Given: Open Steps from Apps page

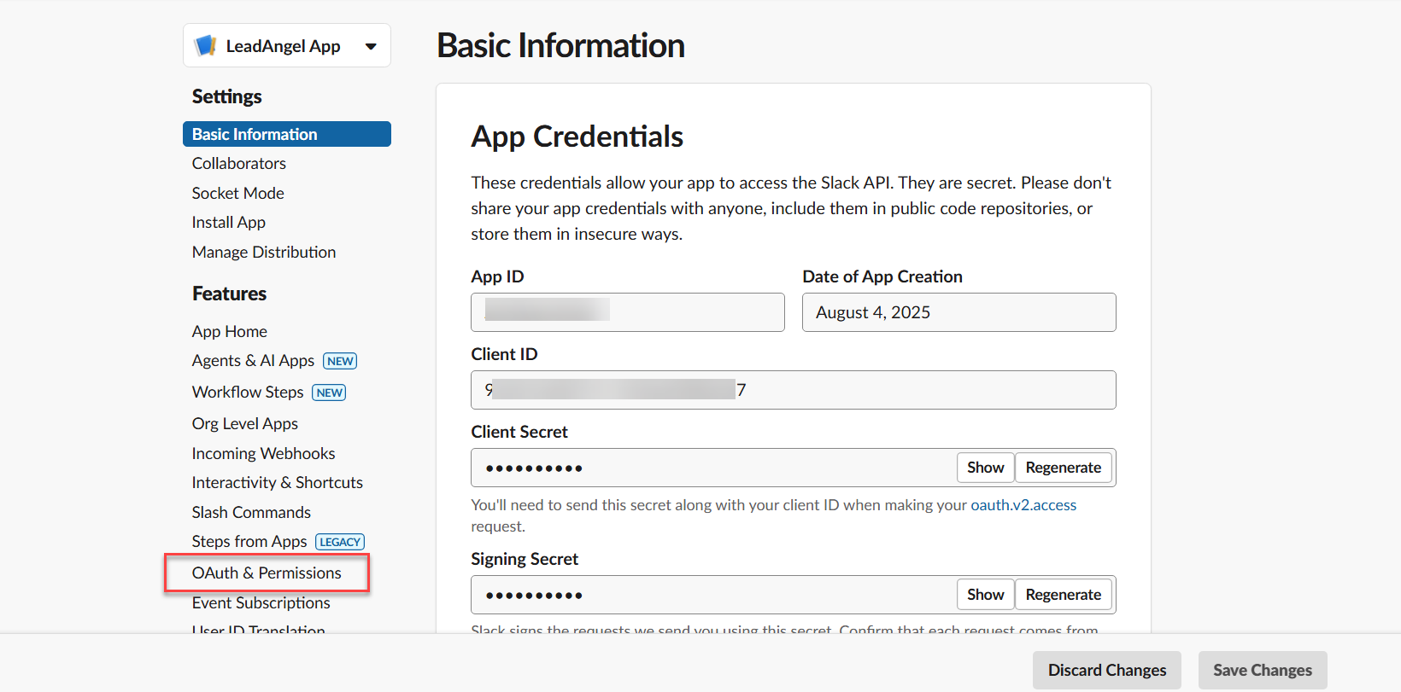Looking at the screenshot, I should (x=249, y=541).
